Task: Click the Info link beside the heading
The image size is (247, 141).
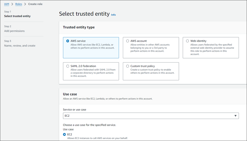Action: [114, 15]
